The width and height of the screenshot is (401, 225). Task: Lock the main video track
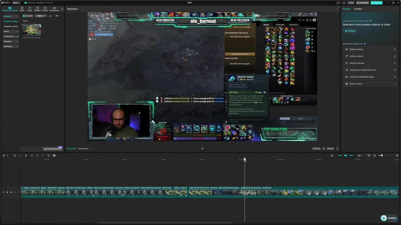(x=7, y=192)
